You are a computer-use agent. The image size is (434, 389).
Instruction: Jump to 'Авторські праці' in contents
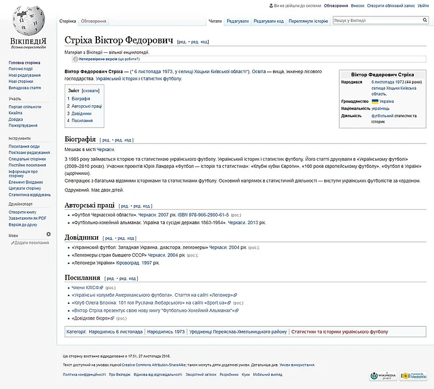(86, 106)
